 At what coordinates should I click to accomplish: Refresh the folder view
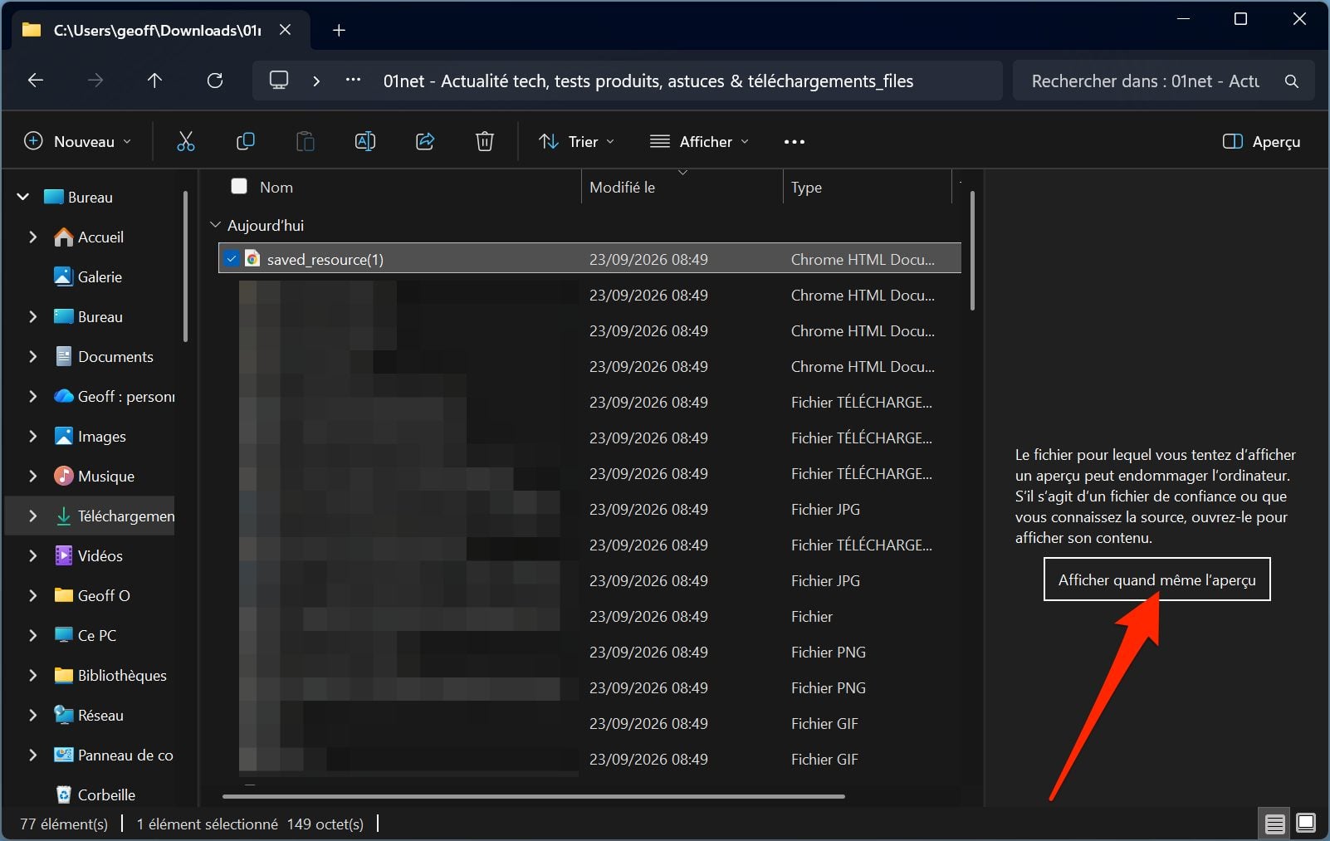[x=215, y=81]
